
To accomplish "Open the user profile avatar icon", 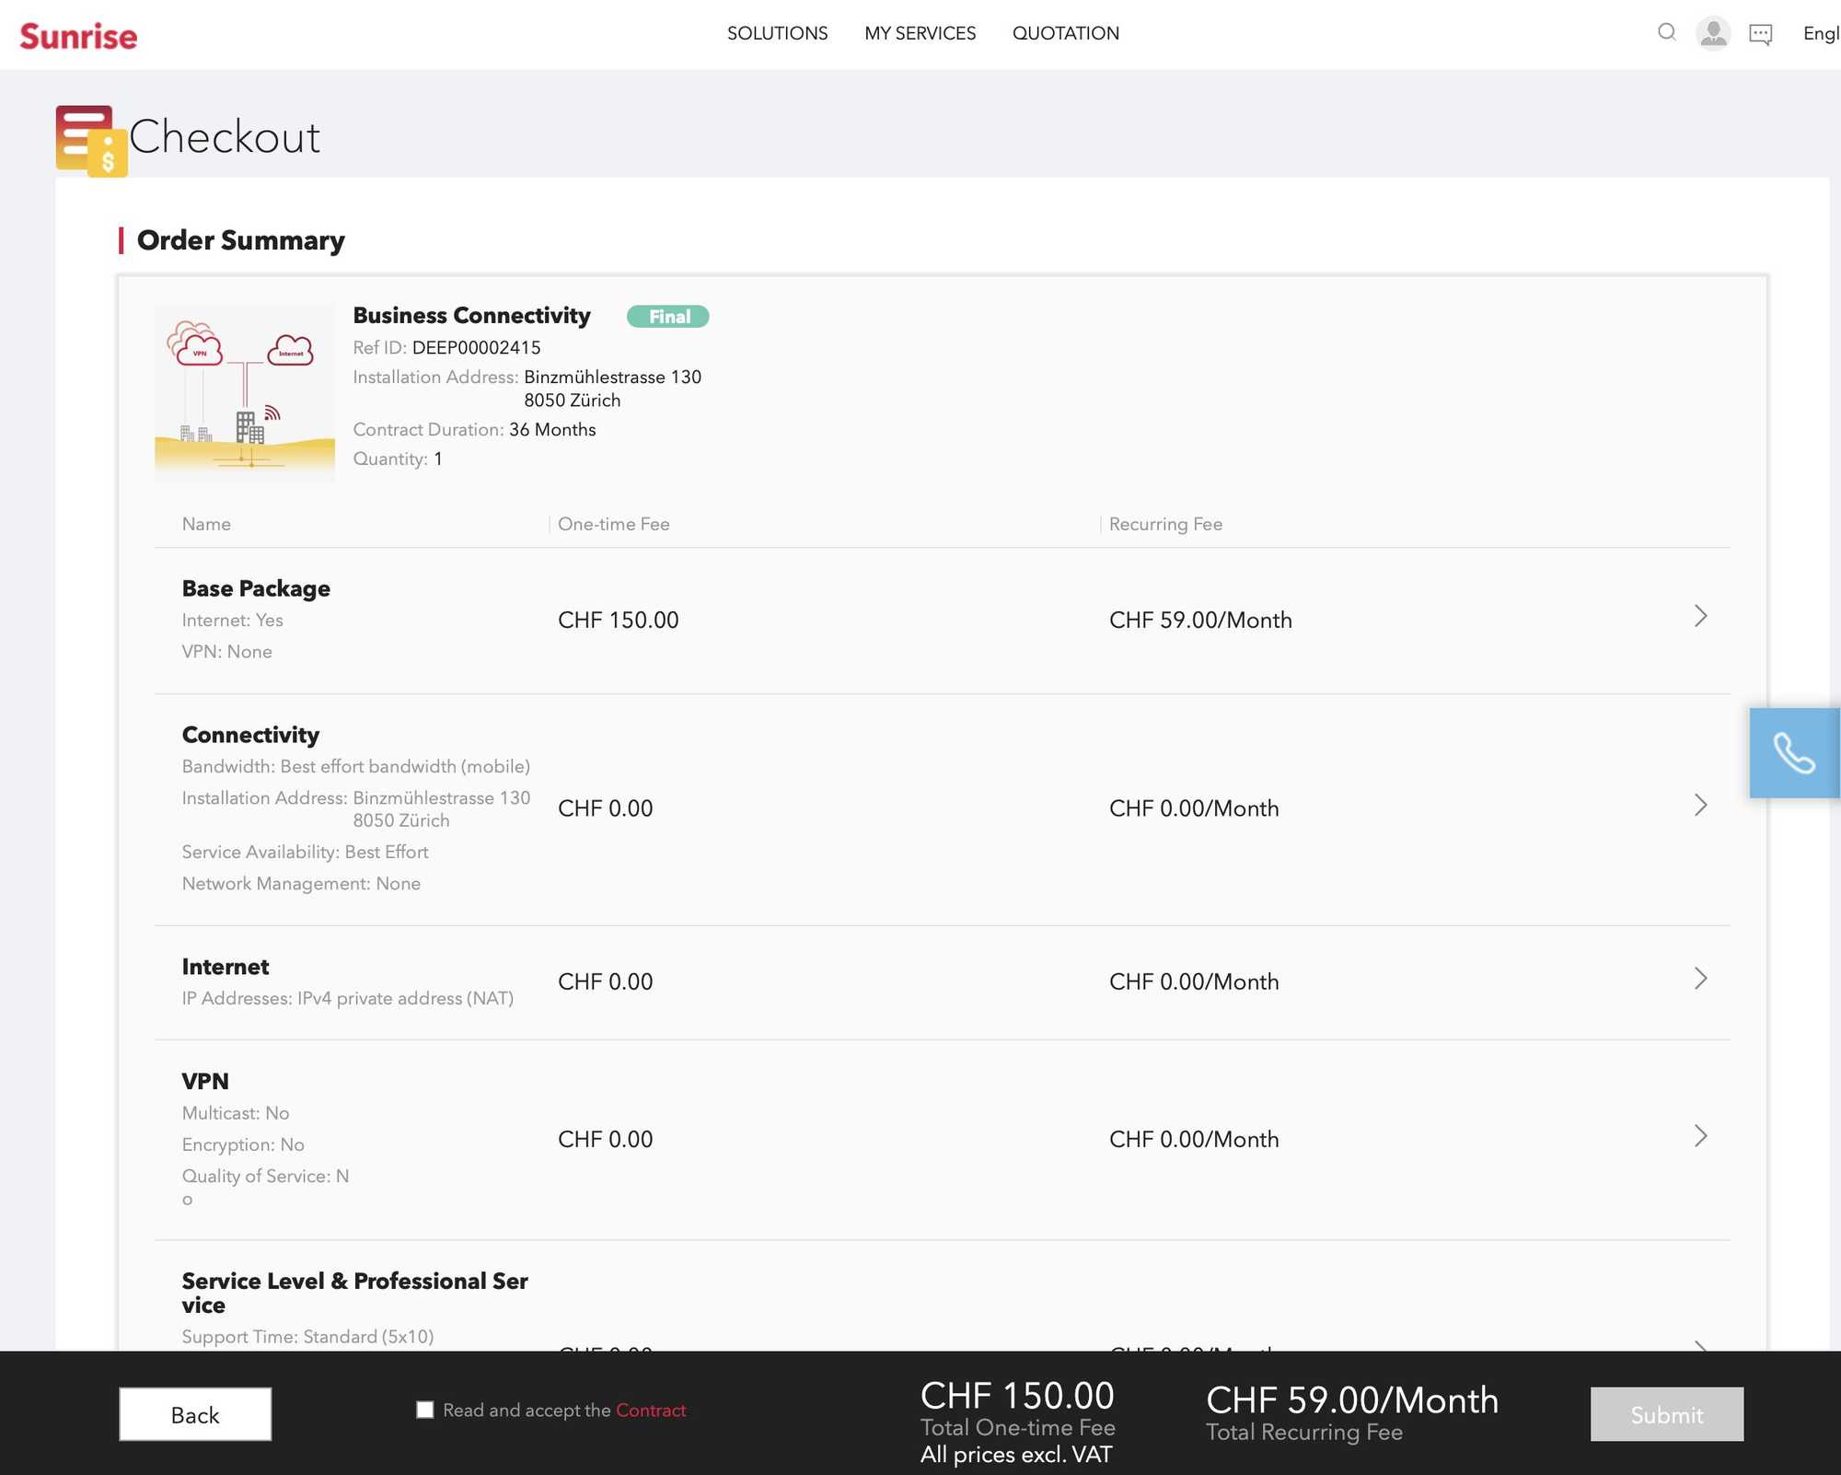I will 1713,34.
